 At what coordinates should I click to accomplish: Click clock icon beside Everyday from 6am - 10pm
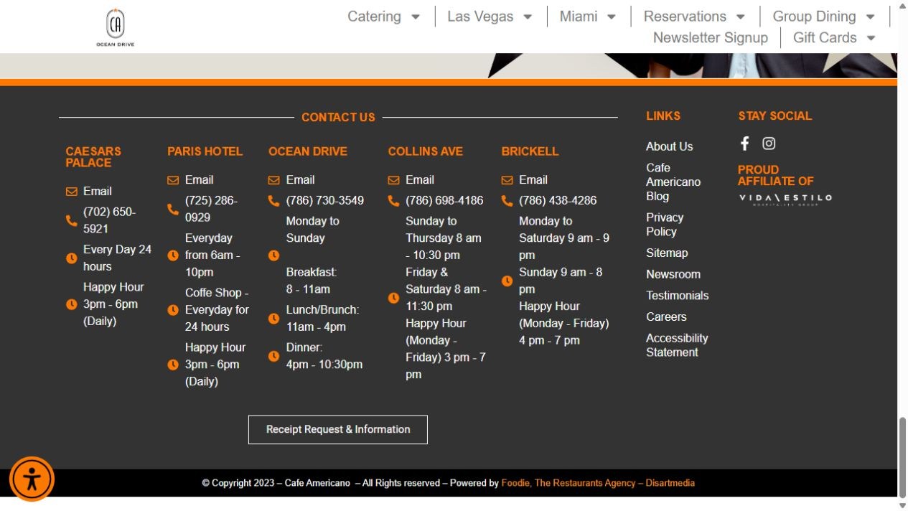(x=173, y=255)
